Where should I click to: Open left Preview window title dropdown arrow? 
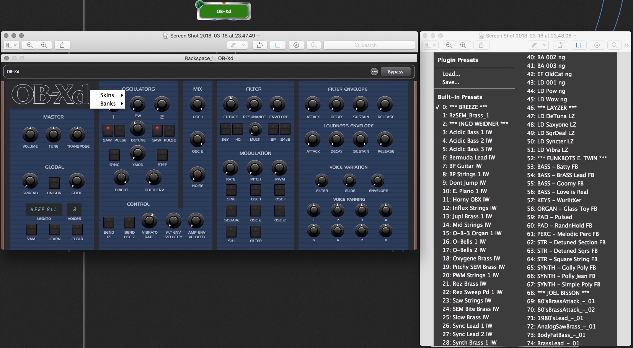[258, 36]
